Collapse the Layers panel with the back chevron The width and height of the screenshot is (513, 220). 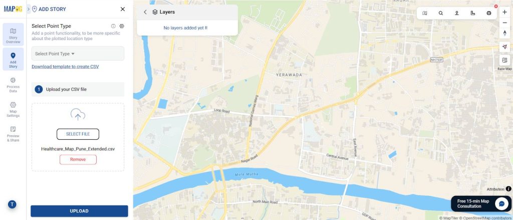(145, 12)
